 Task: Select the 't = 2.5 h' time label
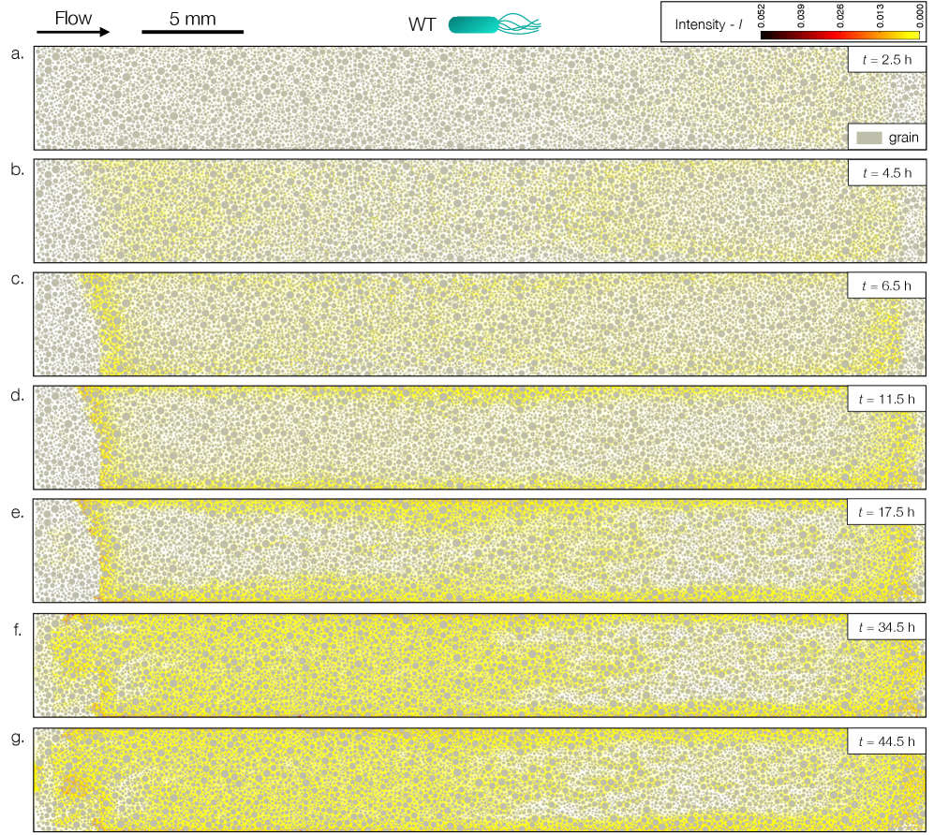[885, 59]
